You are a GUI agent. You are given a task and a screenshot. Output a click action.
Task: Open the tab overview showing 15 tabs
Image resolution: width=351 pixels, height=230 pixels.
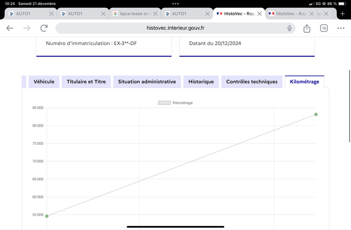[324, 28]
